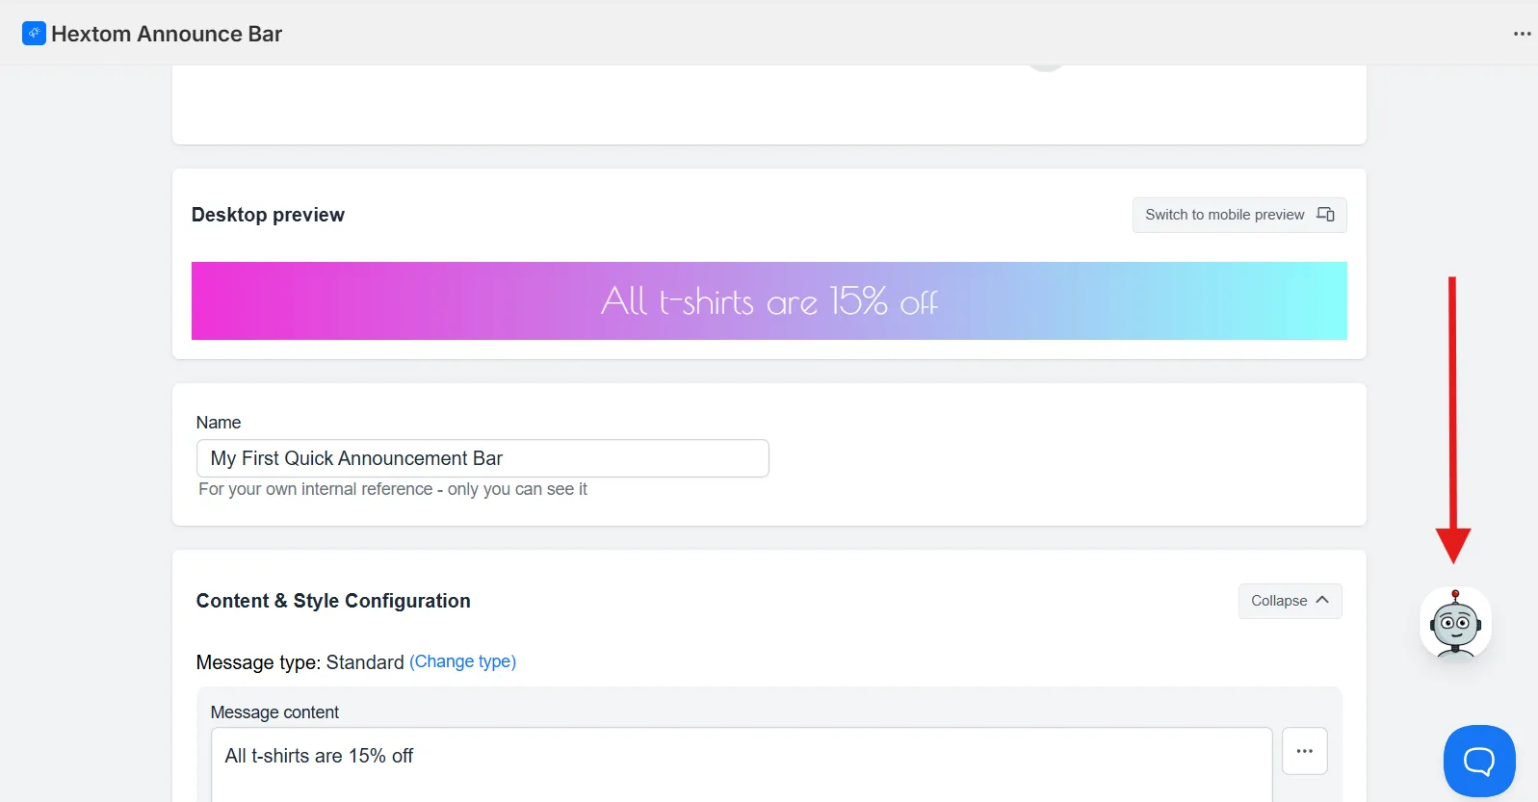
Task: Click the Message type: Standard text
Action: [300, 662]
